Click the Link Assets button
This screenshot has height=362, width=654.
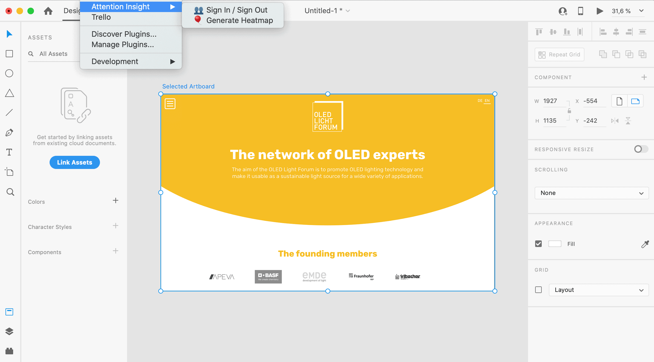tap(74, 162)
